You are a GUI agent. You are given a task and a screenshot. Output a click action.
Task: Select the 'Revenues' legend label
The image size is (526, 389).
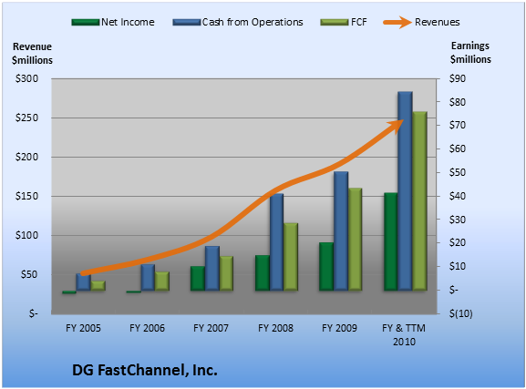(437, 22)
